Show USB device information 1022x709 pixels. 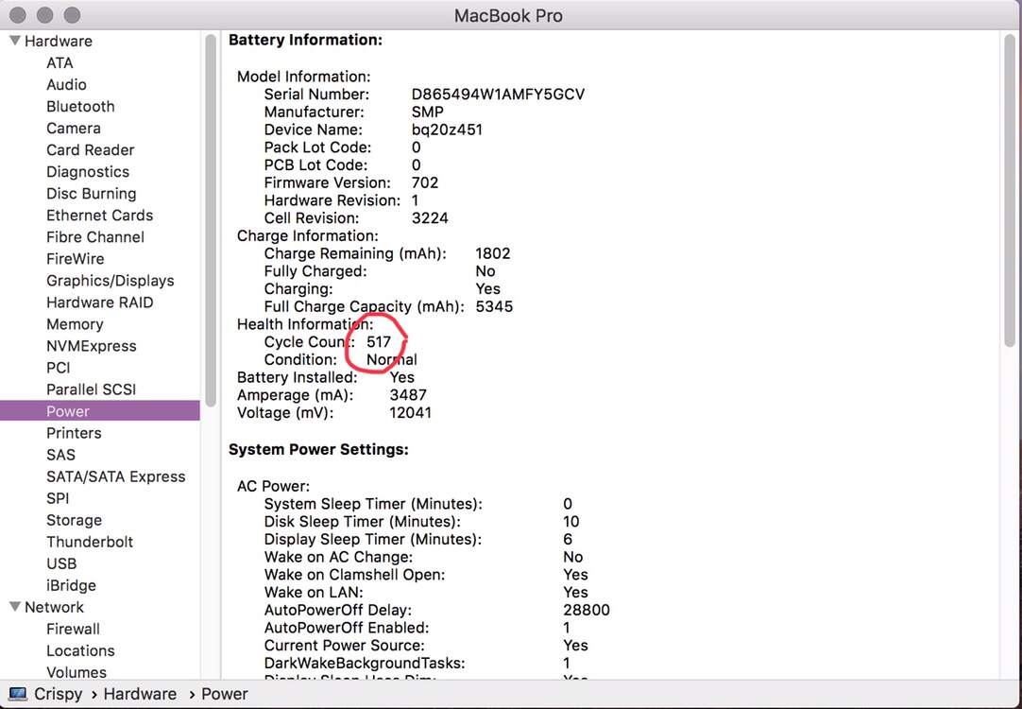61,563
